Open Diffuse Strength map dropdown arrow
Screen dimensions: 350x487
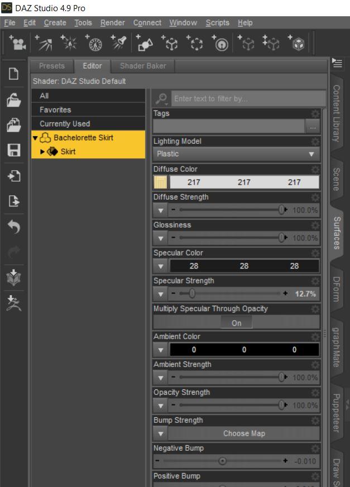[x=161, y=210]
